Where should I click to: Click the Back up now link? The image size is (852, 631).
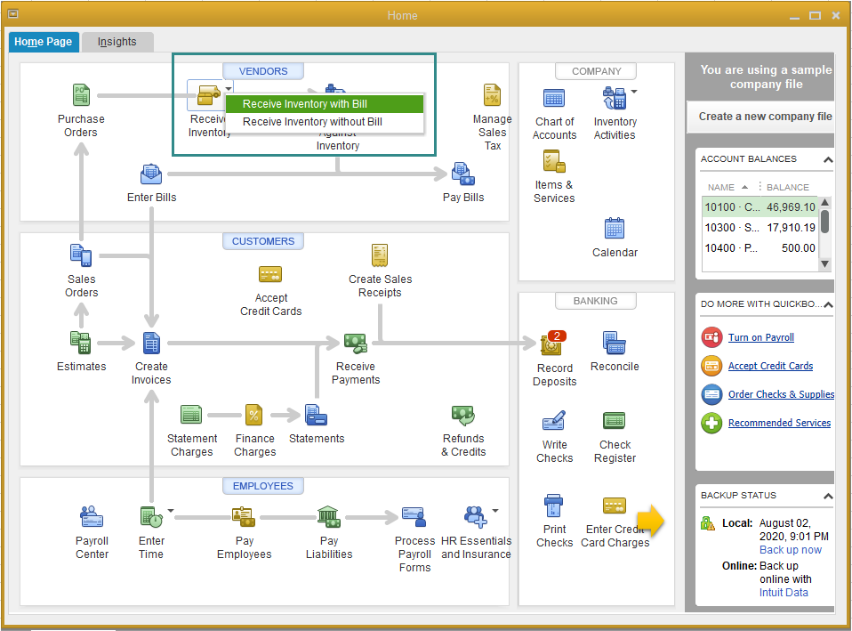tap(790, 550)
